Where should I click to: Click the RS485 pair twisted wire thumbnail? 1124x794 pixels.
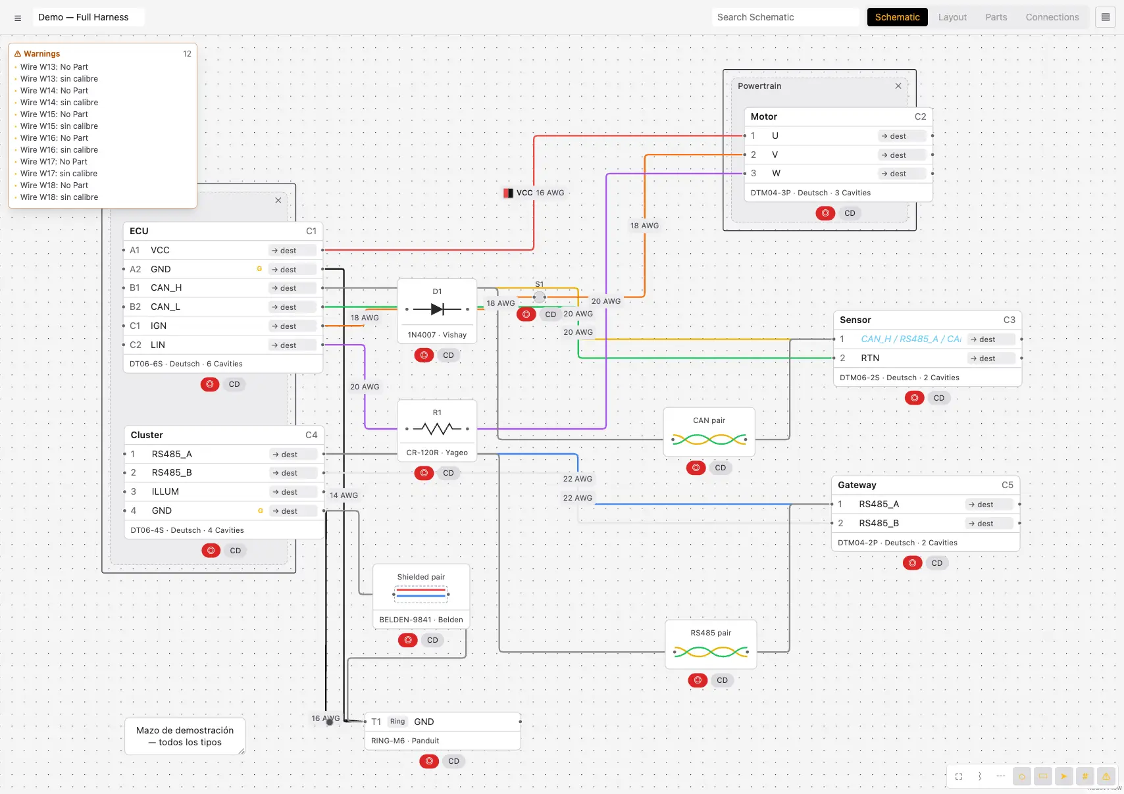point(711,652)
